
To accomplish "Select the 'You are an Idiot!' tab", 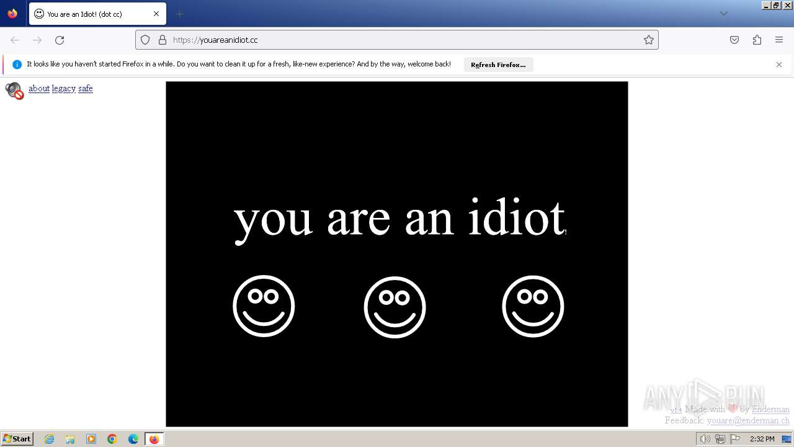I will pyautogui.click(x=97, y=14).
